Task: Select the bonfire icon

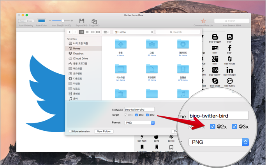Action: (x=171, y=137)
